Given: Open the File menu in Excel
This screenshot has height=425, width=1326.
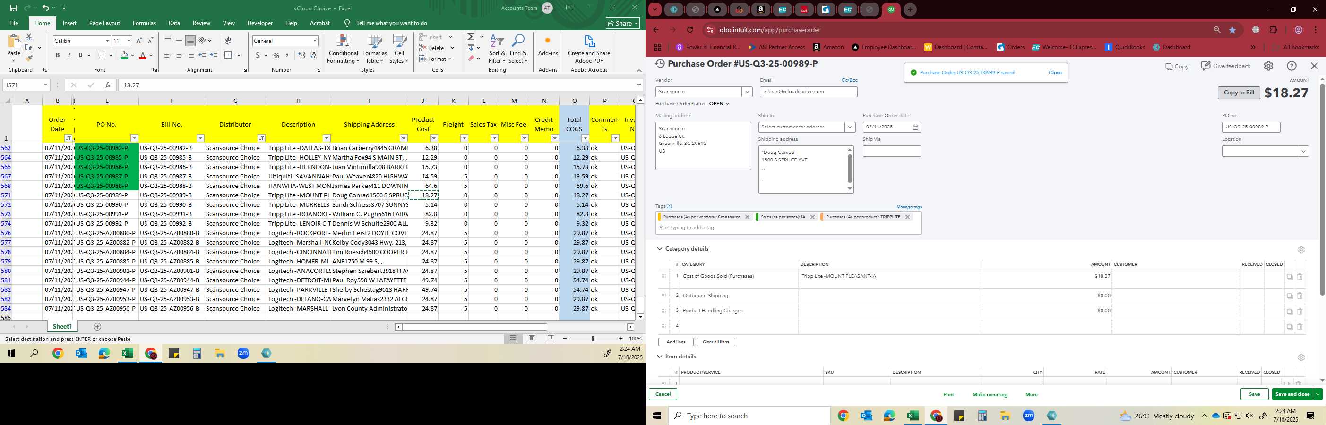Looking at the screenshot, I should [14, 23].
